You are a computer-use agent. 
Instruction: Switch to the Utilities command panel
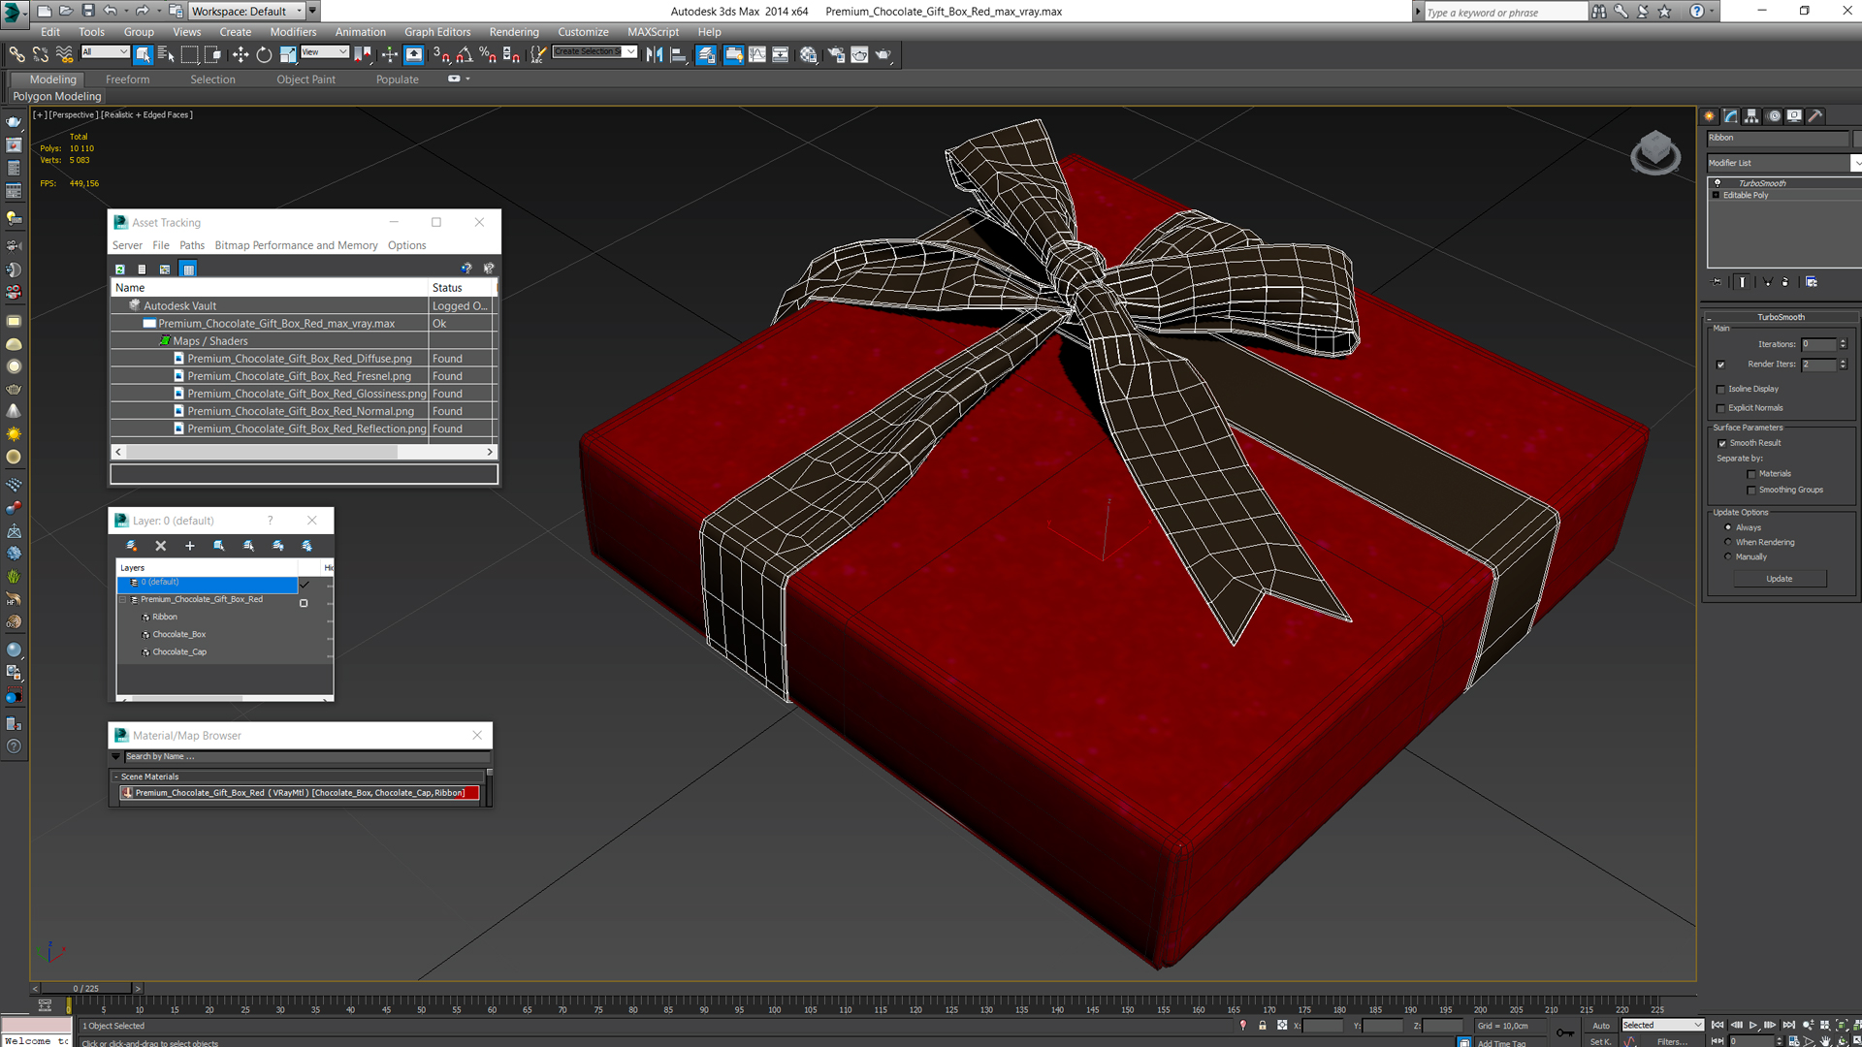coord(1815,115)
